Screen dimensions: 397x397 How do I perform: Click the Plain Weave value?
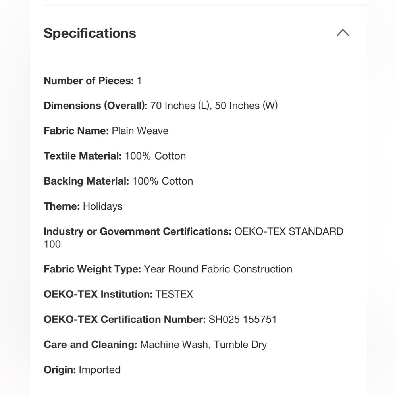(140, 131)
